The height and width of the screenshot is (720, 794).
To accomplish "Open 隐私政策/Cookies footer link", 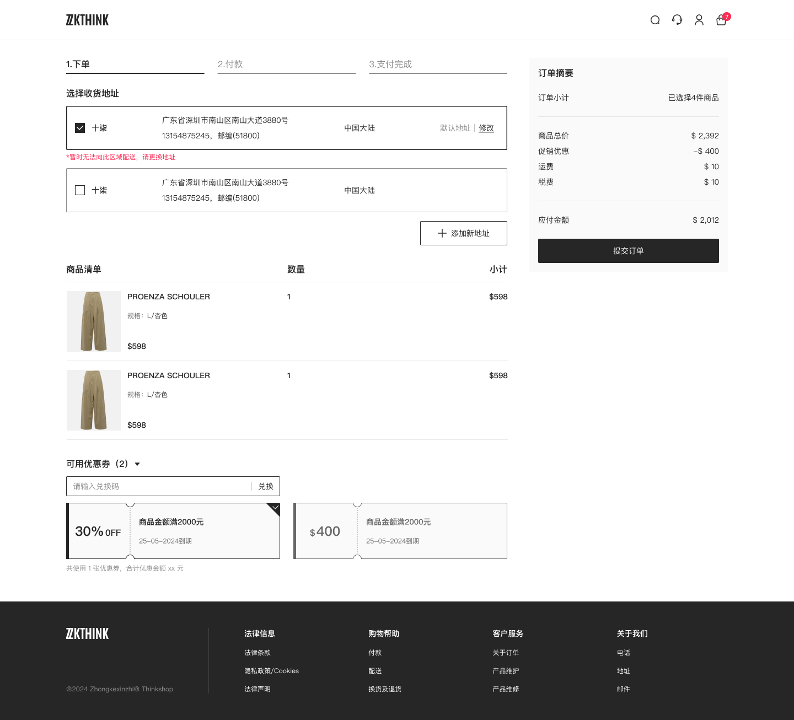I will coord(271,671).
